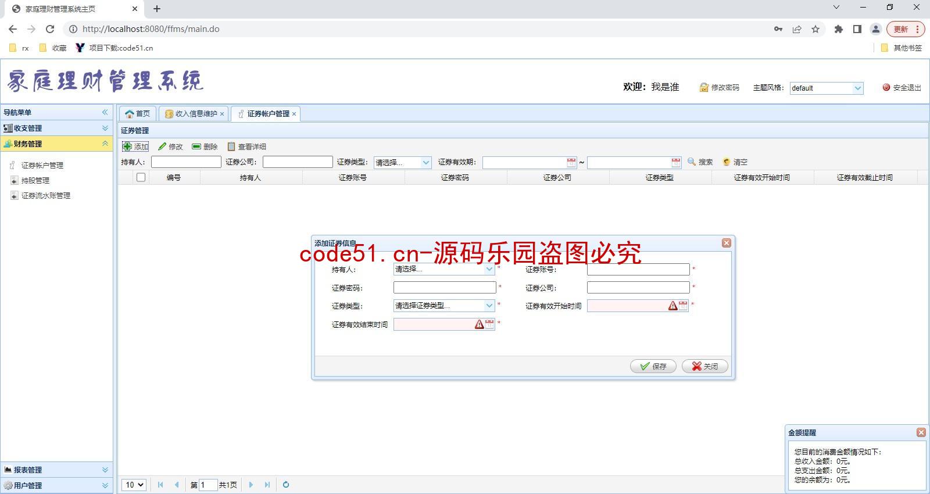Screen dimensions: 930x494
Task: Go to next page in pagination
Action: tap(251, 485)
